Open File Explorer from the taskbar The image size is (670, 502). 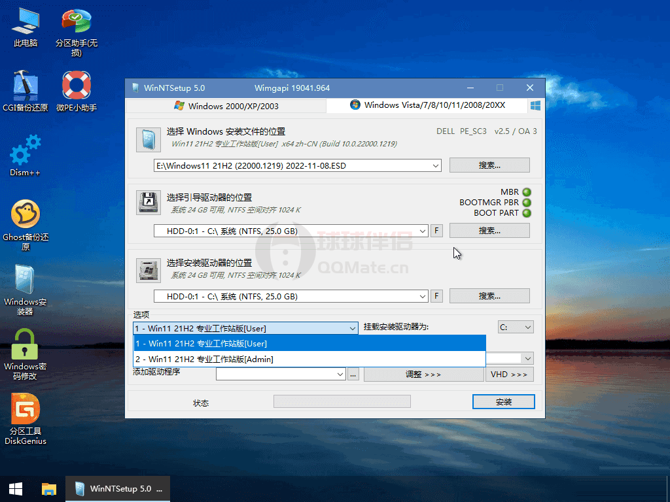click(49, 489)
